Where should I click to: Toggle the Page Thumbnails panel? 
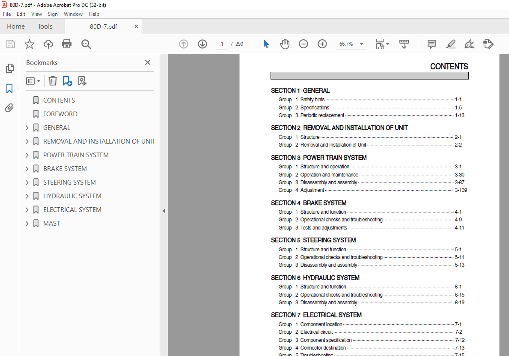coord(9,68)
